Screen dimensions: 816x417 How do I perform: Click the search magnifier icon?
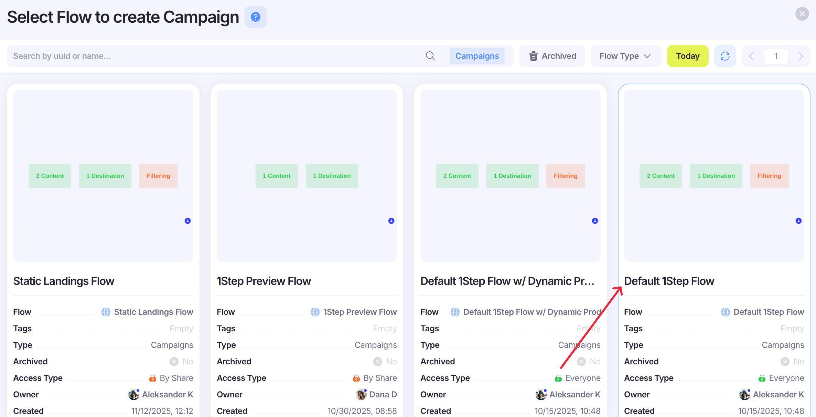[430, 56]
